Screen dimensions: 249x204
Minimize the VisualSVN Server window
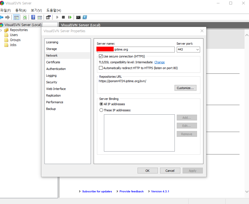[218, 3]
